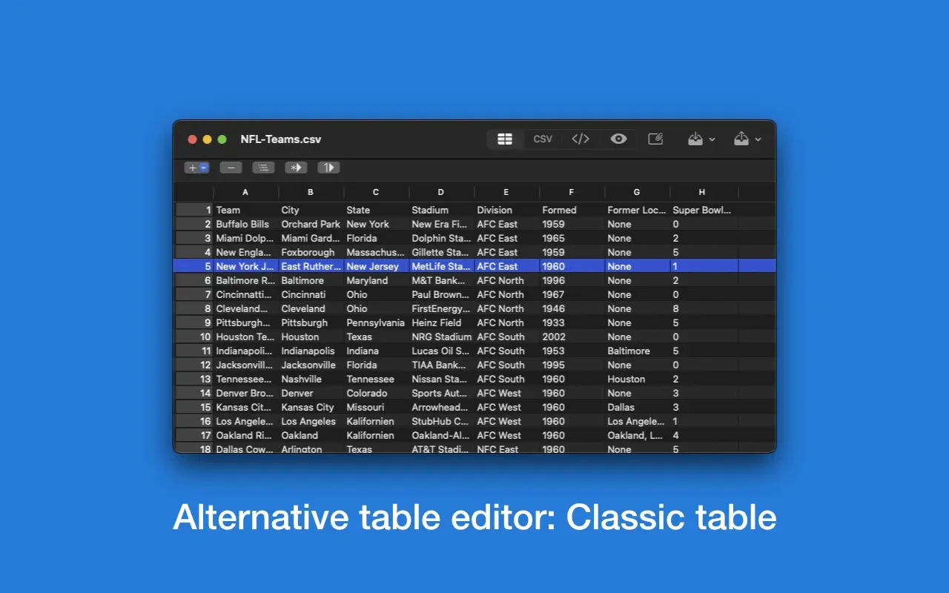949x593 pixels.
Task: Switch to the CSV text view
Action: tap(543, 139)
